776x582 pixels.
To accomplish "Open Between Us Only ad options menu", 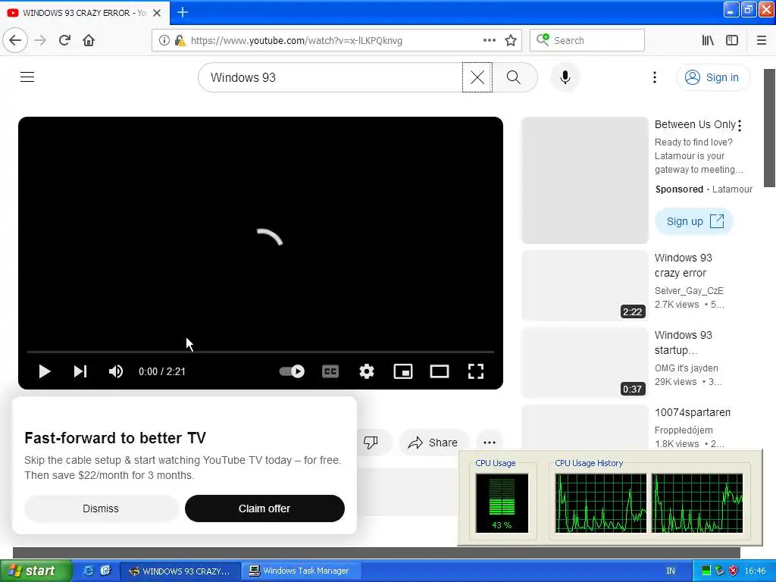I will click(x=740, y=126).
